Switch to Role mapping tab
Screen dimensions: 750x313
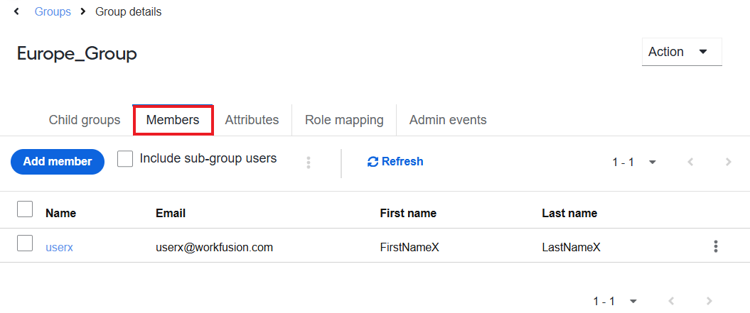(x=344, y=119)
